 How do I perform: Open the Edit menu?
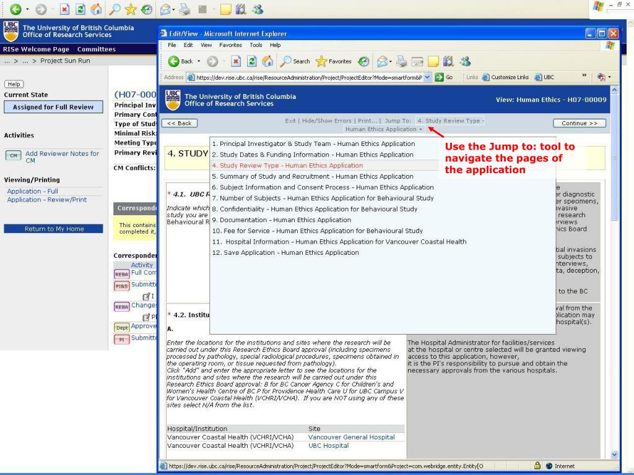pos(188,45)
